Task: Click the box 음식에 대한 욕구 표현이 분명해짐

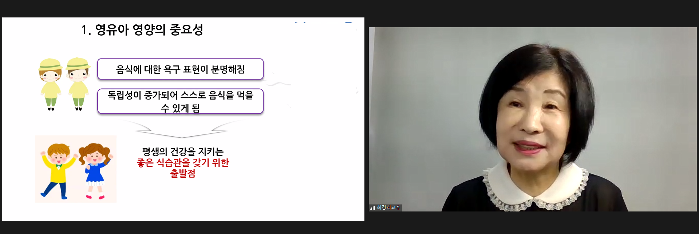Action: [x=180, y=69]
